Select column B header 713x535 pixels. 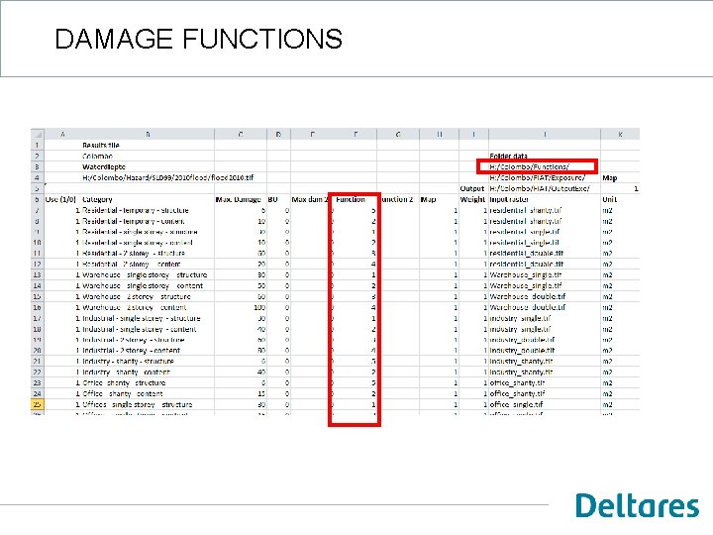pos(148,134)
